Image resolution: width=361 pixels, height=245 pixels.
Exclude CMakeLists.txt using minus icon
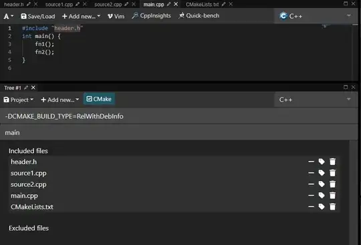311,207
